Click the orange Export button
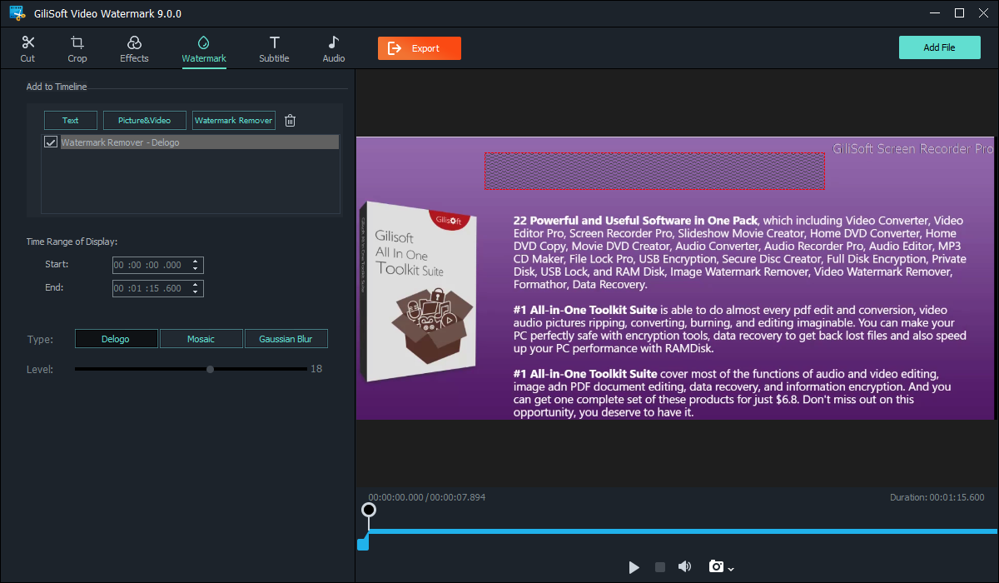The width and height of the screenshot is (999, 583). tap(420, 48)
